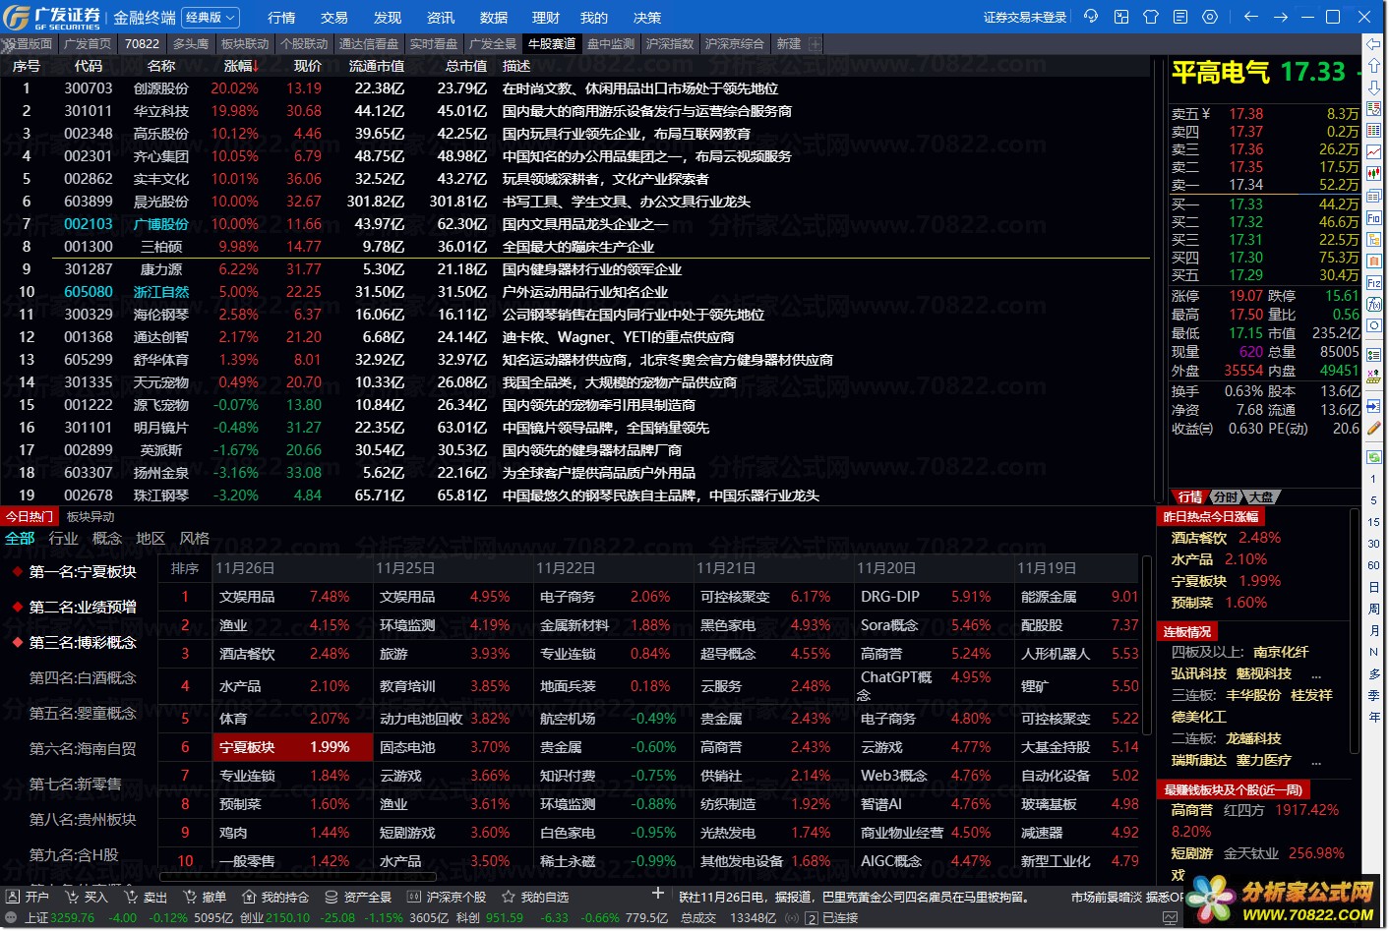
Task: Click the hollow left arrow in right toolbar
Action: (1374, 45)
